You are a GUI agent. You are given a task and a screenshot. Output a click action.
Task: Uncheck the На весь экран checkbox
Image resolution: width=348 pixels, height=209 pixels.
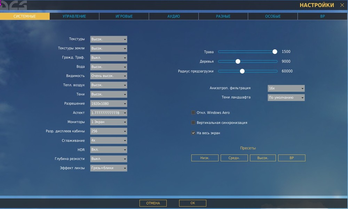click(x=193, y=133)
